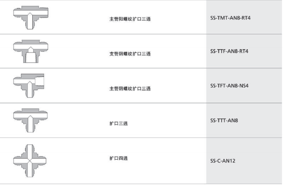Viewport: 283px width, 185px height.
Task: Click the internal thread on second tee branch
Action: pos(31,57)
